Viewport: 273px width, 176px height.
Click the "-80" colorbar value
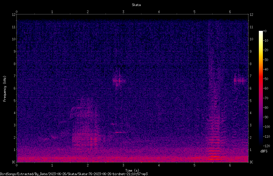point(265,108)
